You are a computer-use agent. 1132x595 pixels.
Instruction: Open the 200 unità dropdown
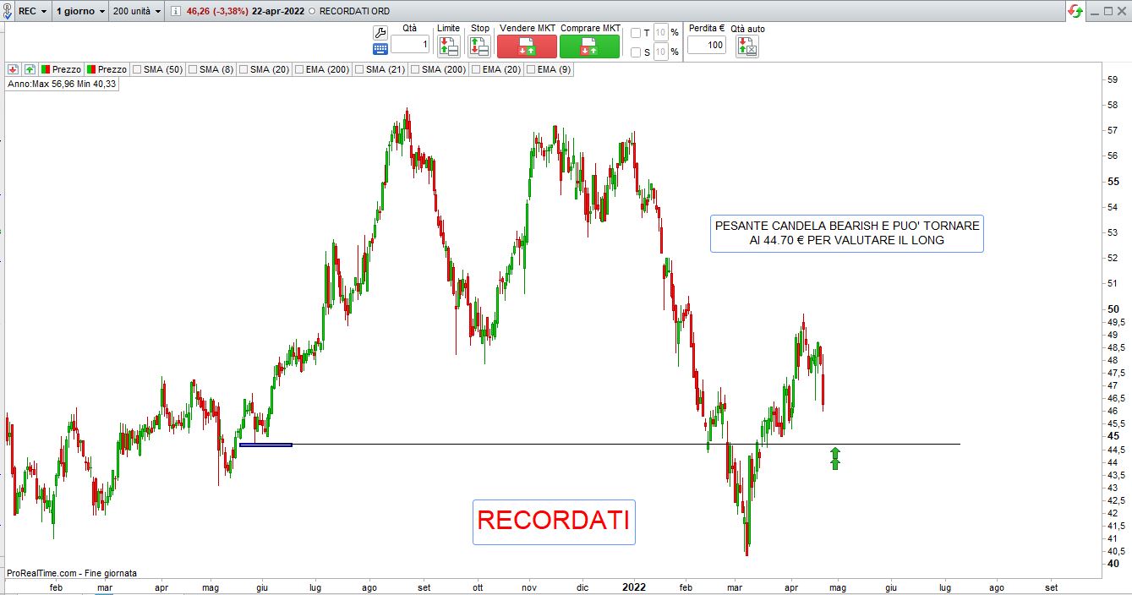click(x=136, y=12)
